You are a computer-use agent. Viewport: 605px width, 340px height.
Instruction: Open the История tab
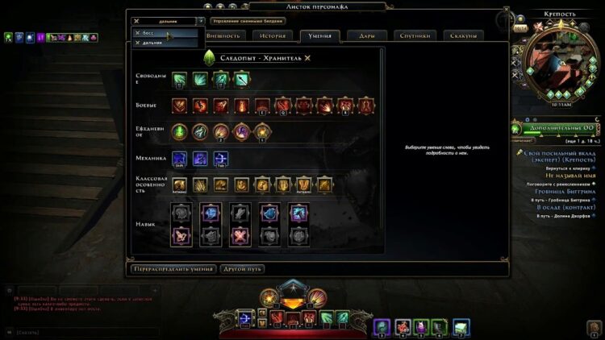coord(273,35)
